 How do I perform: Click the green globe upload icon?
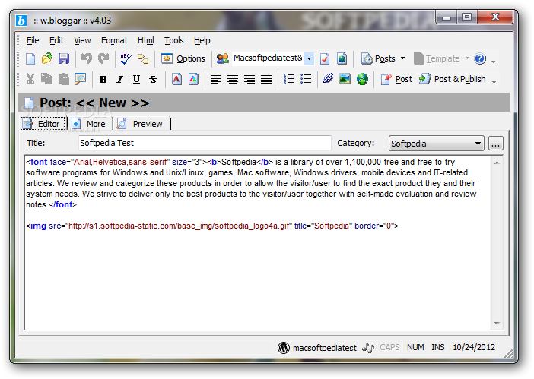362,79
